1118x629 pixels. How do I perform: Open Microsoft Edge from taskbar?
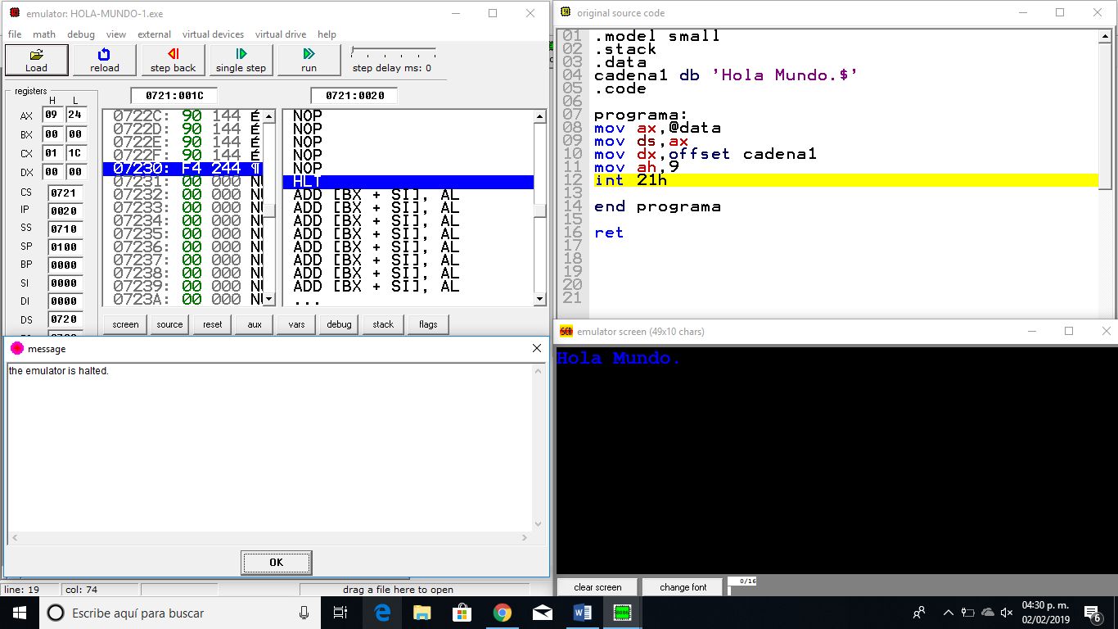pos(382,613)
